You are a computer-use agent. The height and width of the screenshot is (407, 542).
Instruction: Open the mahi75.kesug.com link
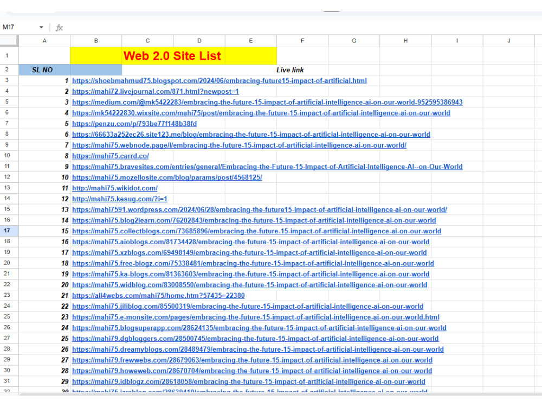[x=120, y=199]
